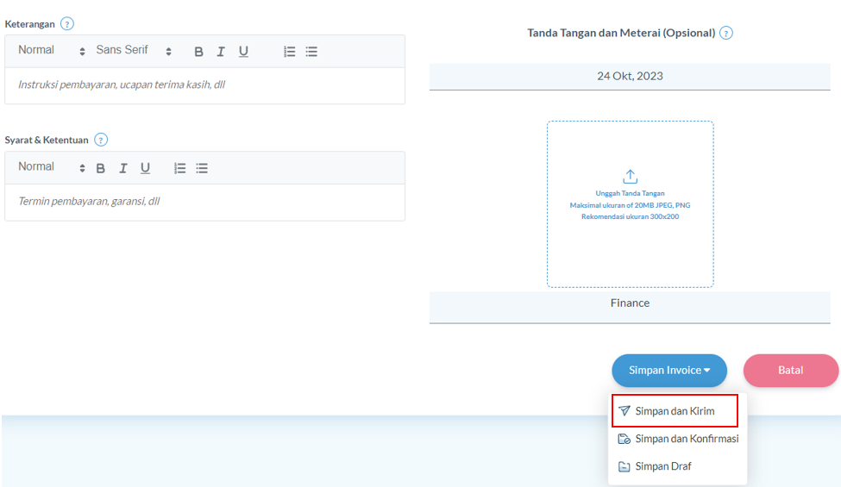Insert numbered list in Syarat & Ketentuan editor
This screenshot has width=841, height=487.
click(x=179, y=168)
